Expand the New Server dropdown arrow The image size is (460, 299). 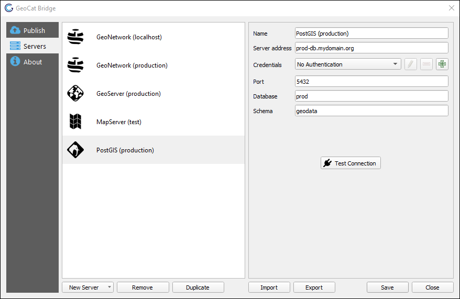point(109,287)
